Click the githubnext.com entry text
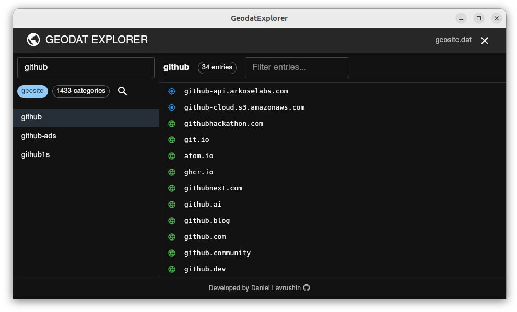Screen dimensions: 517x312 pos(214,188)
